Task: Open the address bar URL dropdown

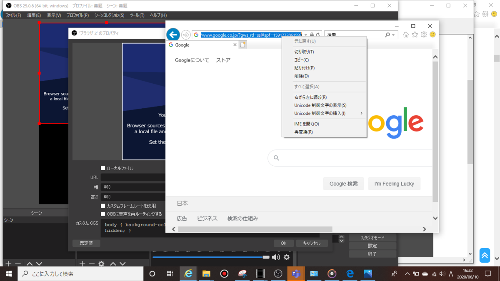Action: 305,35
